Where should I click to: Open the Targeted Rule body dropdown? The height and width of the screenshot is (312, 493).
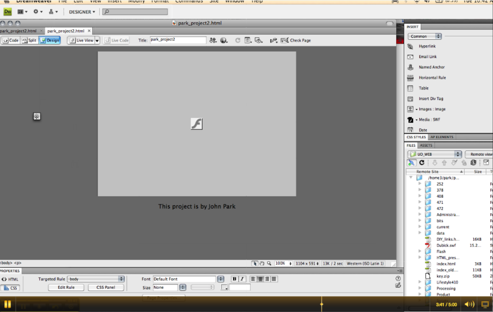[x=96, y=279]
